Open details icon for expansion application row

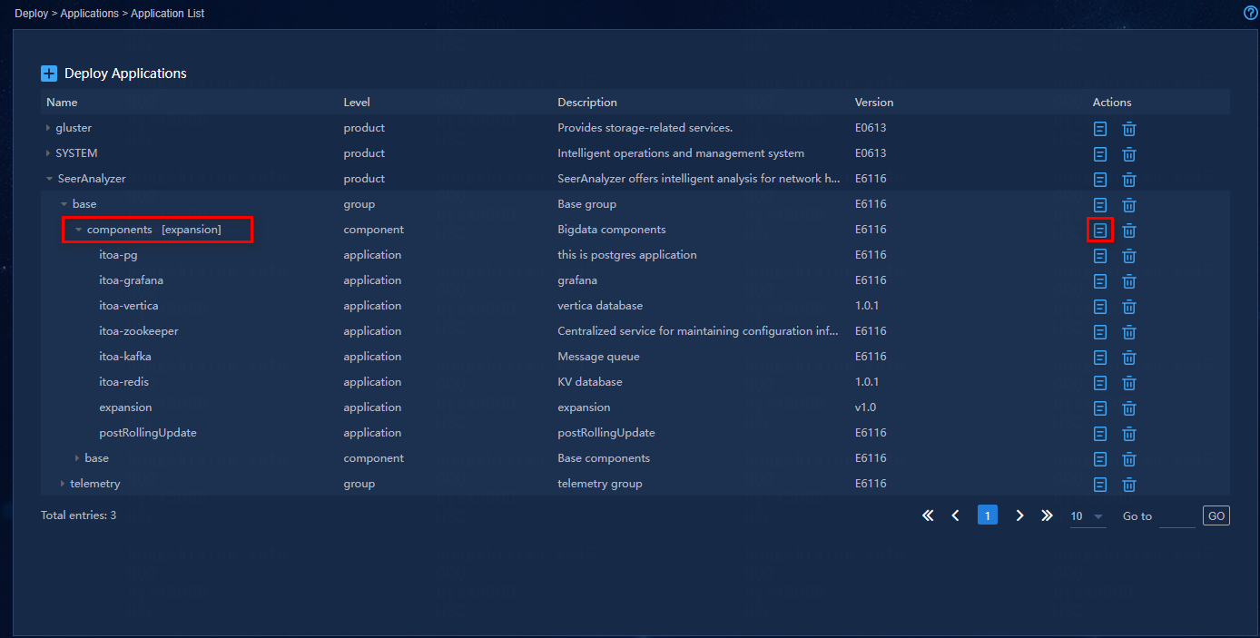pos(1100,408)
